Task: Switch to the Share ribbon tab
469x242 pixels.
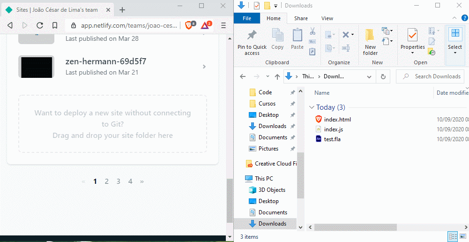Action: coord(301,18)
